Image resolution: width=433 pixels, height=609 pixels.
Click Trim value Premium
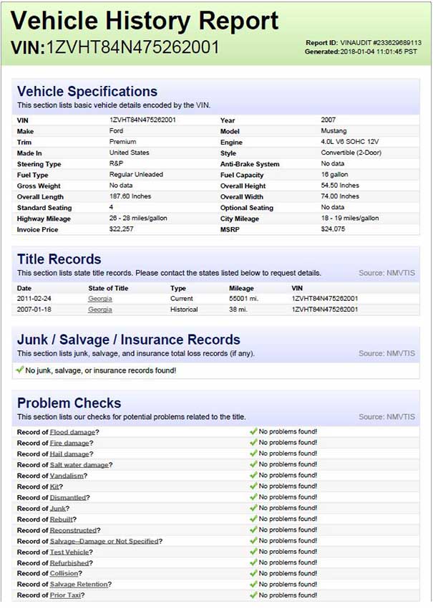pos(122,142)
